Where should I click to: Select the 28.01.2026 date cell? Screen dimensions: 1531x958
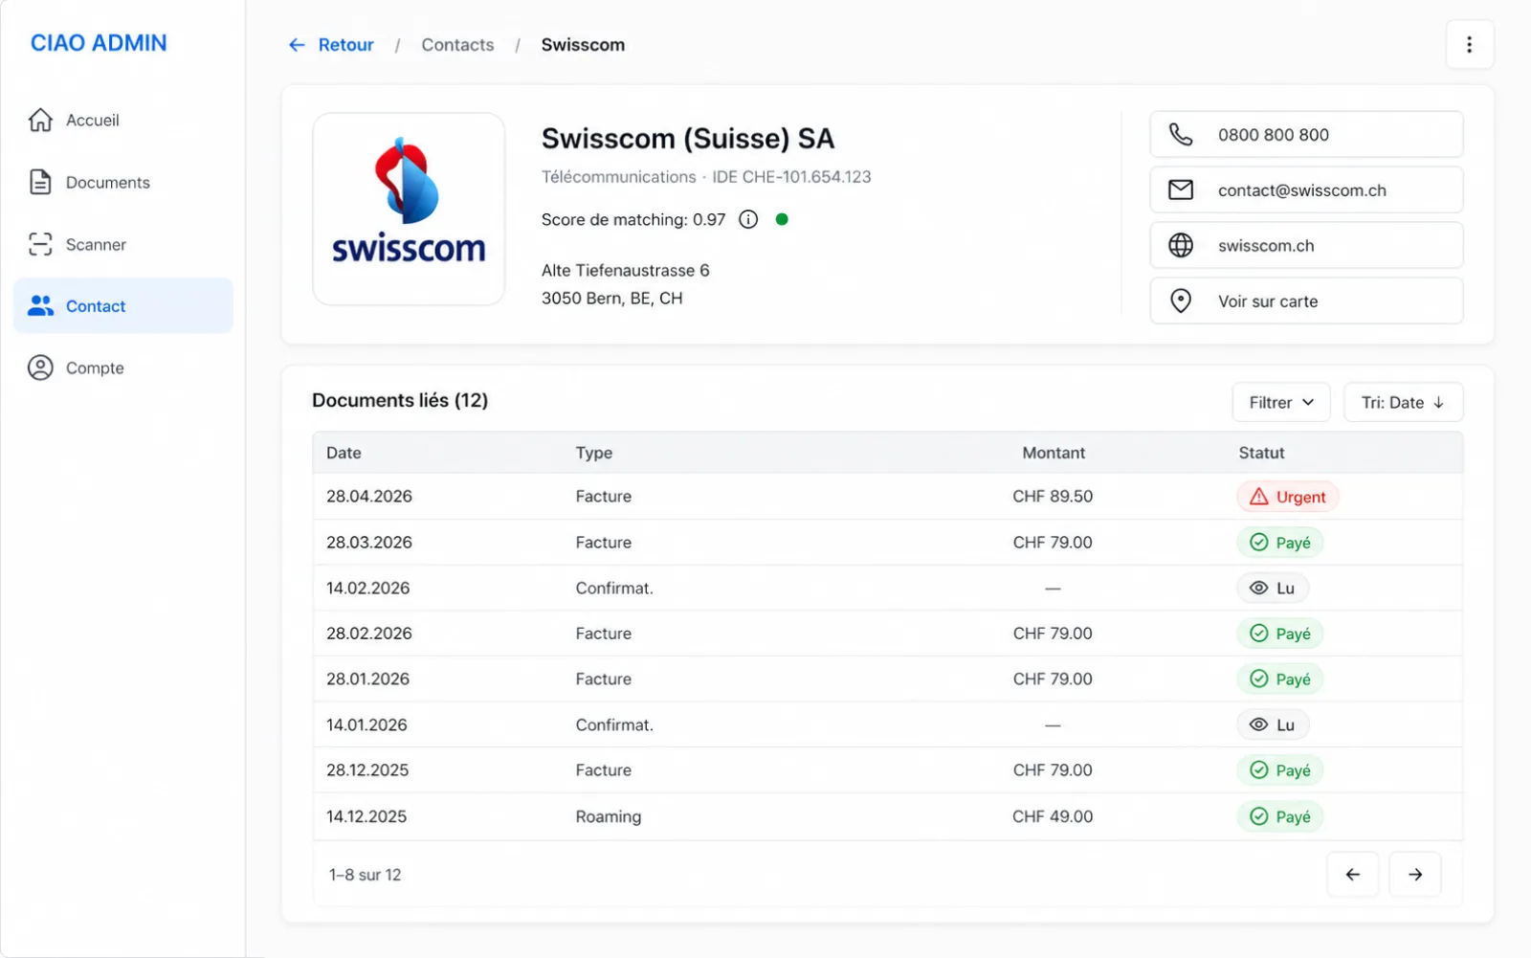[367, 680]
